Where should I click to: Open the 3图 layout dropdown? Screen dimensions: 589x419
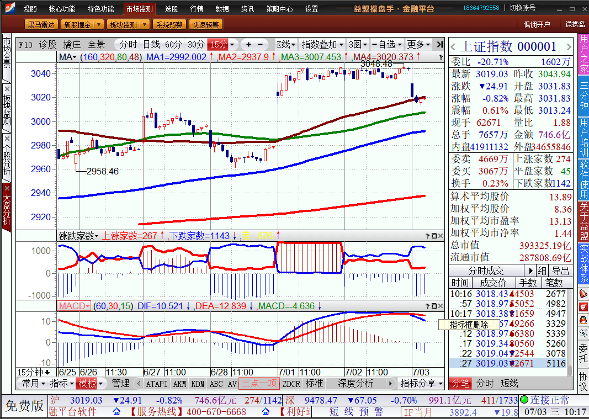click(x=358, y=45)
